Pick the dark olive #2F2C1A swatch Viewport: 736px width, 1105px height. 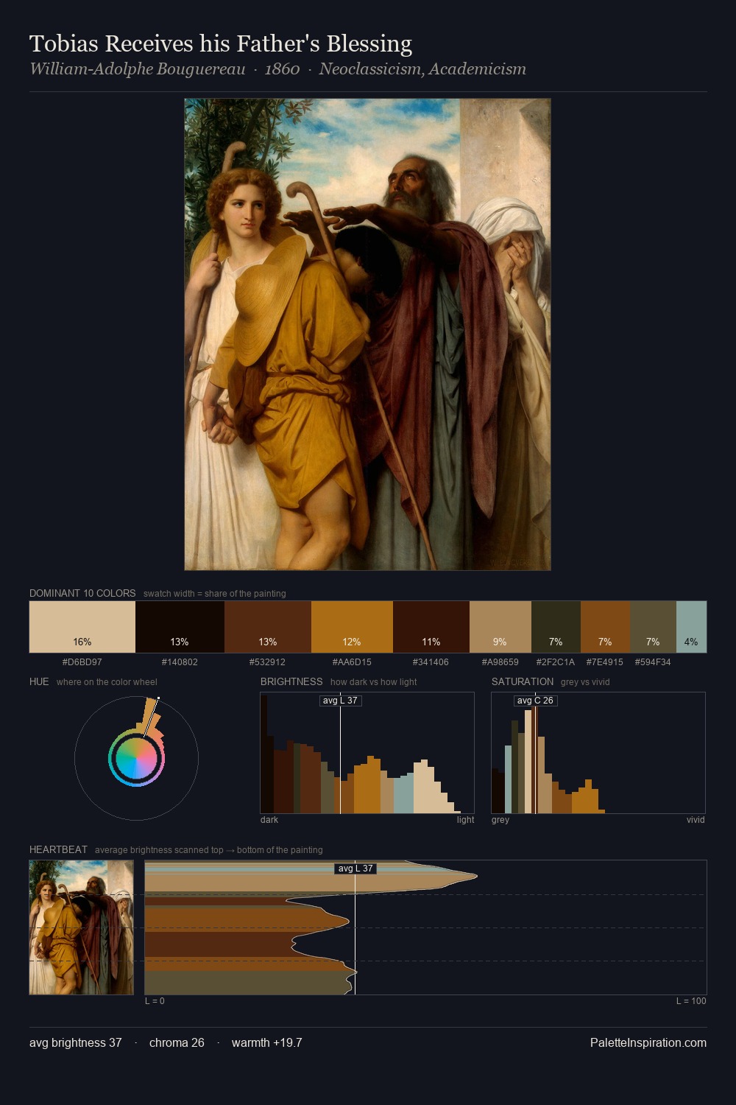556,627
